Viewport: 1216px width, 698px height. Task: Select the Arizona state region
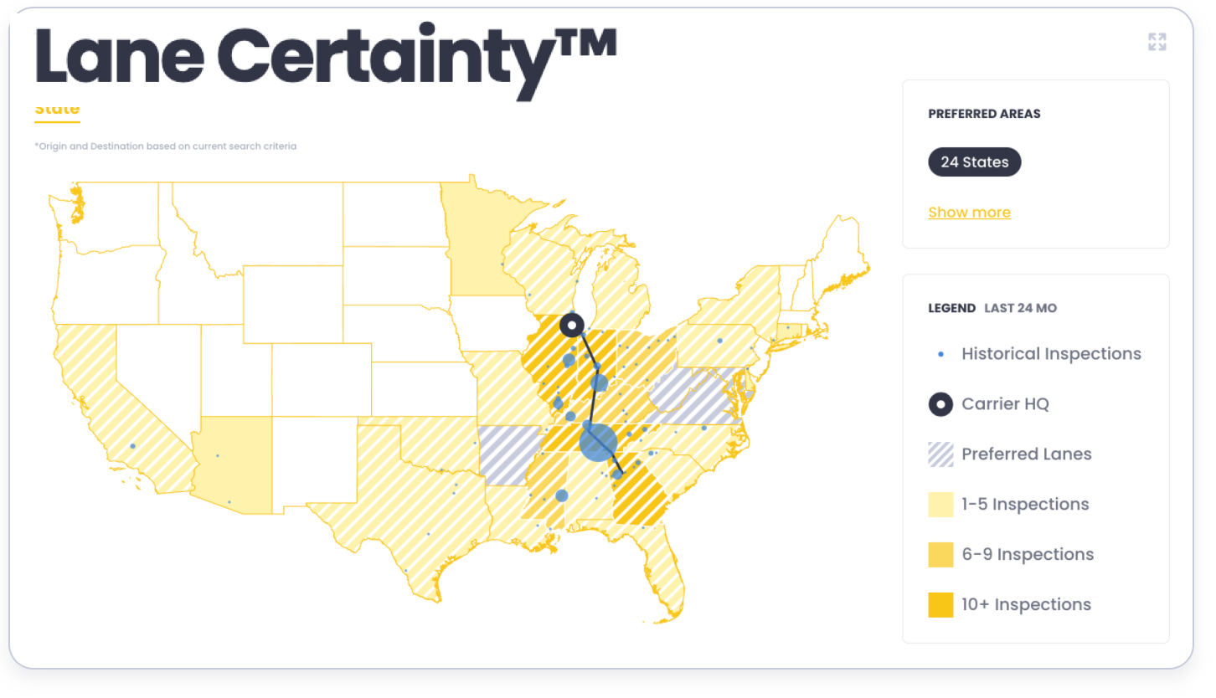coord(233,464)
